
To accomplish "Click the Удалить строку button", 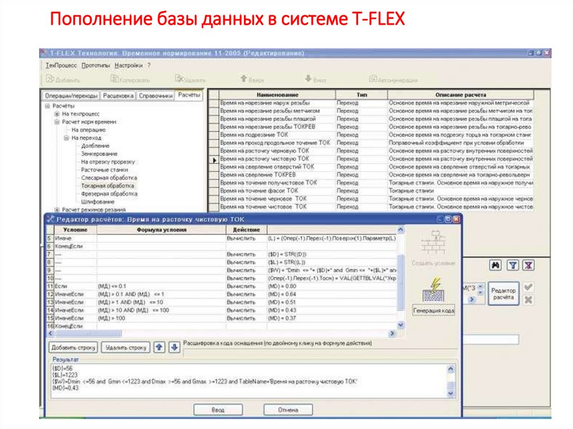I will point(126,347).
